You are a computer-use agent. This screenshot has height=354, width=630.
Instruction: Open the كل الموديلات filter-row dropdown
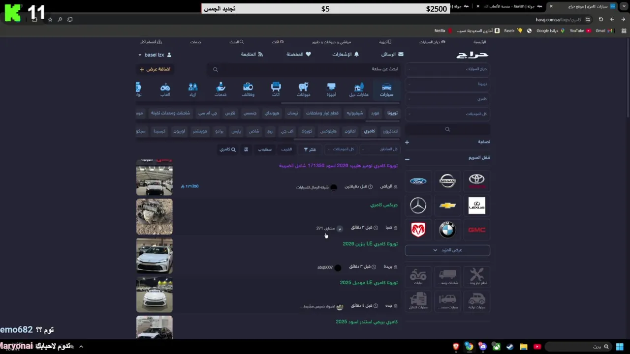point(341,149)
